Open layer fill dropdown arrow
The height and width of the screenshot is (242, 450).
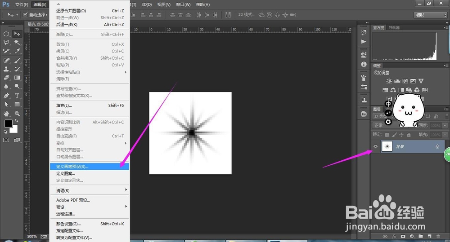(x=445, y=135)
